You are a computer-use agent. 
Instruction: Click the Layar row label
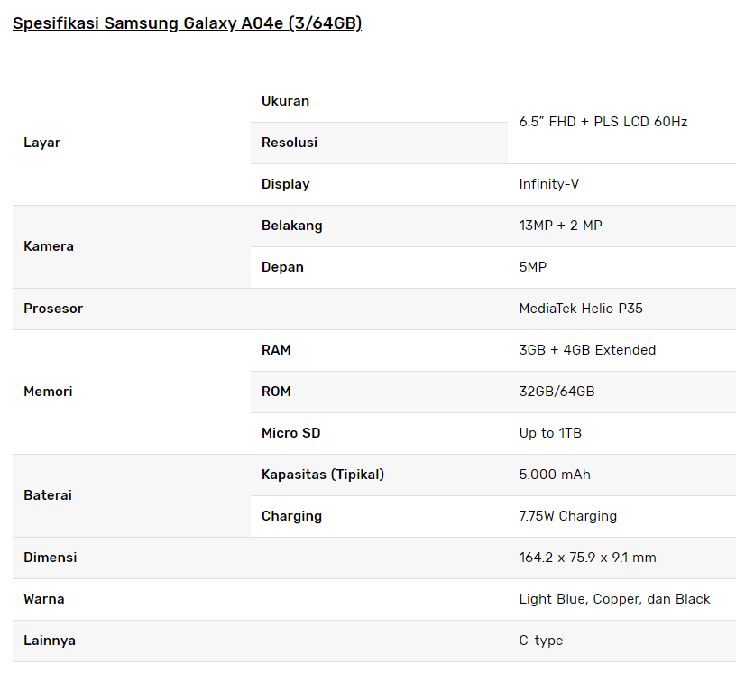(41, 143)
